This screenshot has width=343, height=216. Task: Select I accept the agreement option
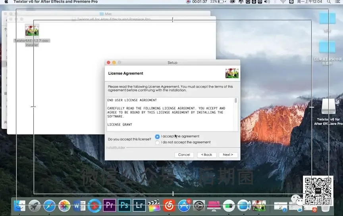tap(157, 137)
